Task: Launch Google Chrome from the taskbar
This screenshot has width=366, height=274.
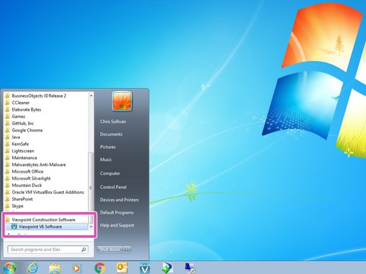Action: (100, 268)
